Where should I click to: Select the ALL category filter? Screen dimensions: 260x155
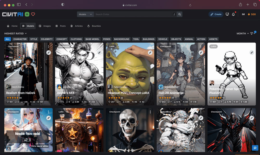pos(8,39)
